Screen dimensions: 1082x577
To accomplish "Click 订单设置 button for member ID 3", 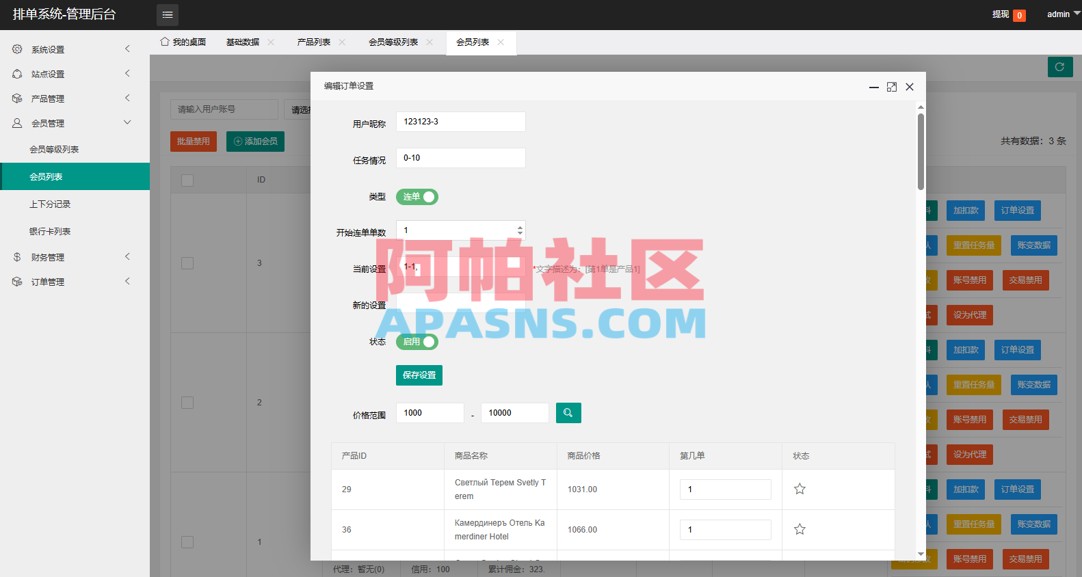I will tap(1018, 211).
